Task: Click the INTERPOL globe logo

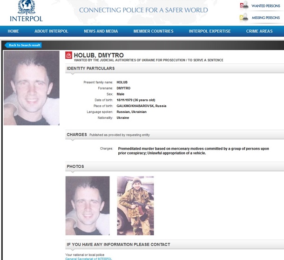Action: coord(26,7)
